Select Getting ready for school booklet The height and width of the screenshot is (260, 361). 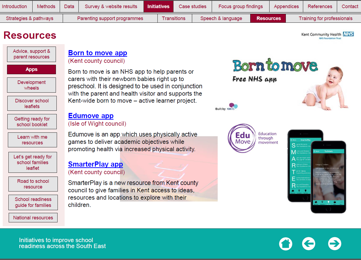coord(32,122)
